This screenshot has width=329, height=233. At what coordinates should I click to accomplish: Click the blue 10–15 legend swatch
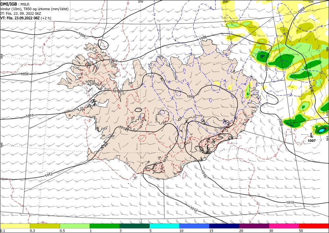coord(194,226)
